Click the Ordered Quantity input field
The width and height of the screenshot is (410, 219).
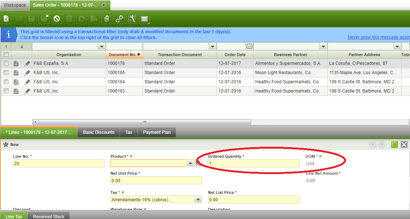pos(253,163)
